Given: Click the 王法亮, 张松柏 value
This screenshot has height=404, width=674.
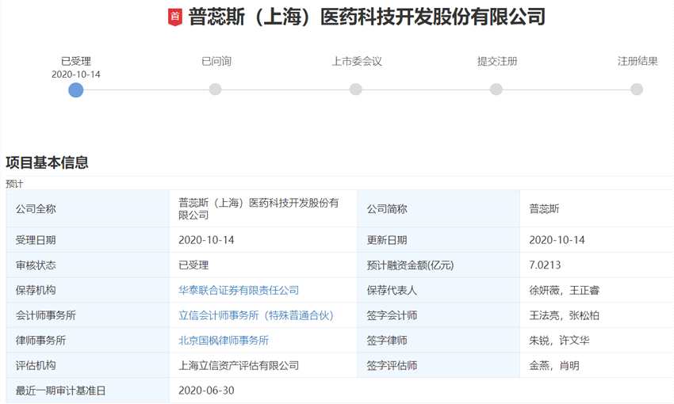Looking at the screenshot, I should point(564,315).
